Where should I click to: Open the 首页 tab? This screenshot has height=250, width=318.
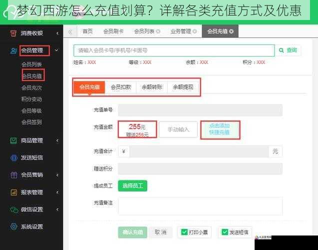(x=88, y=31)
